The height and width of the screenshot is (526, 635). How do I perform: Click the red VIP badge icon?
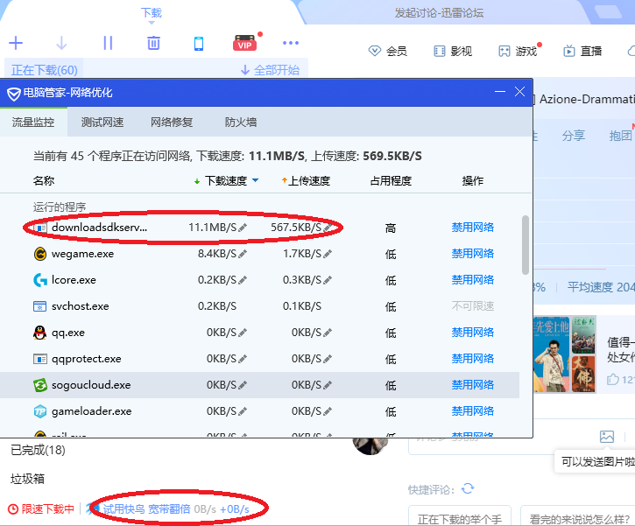click(x=245, y=44)
